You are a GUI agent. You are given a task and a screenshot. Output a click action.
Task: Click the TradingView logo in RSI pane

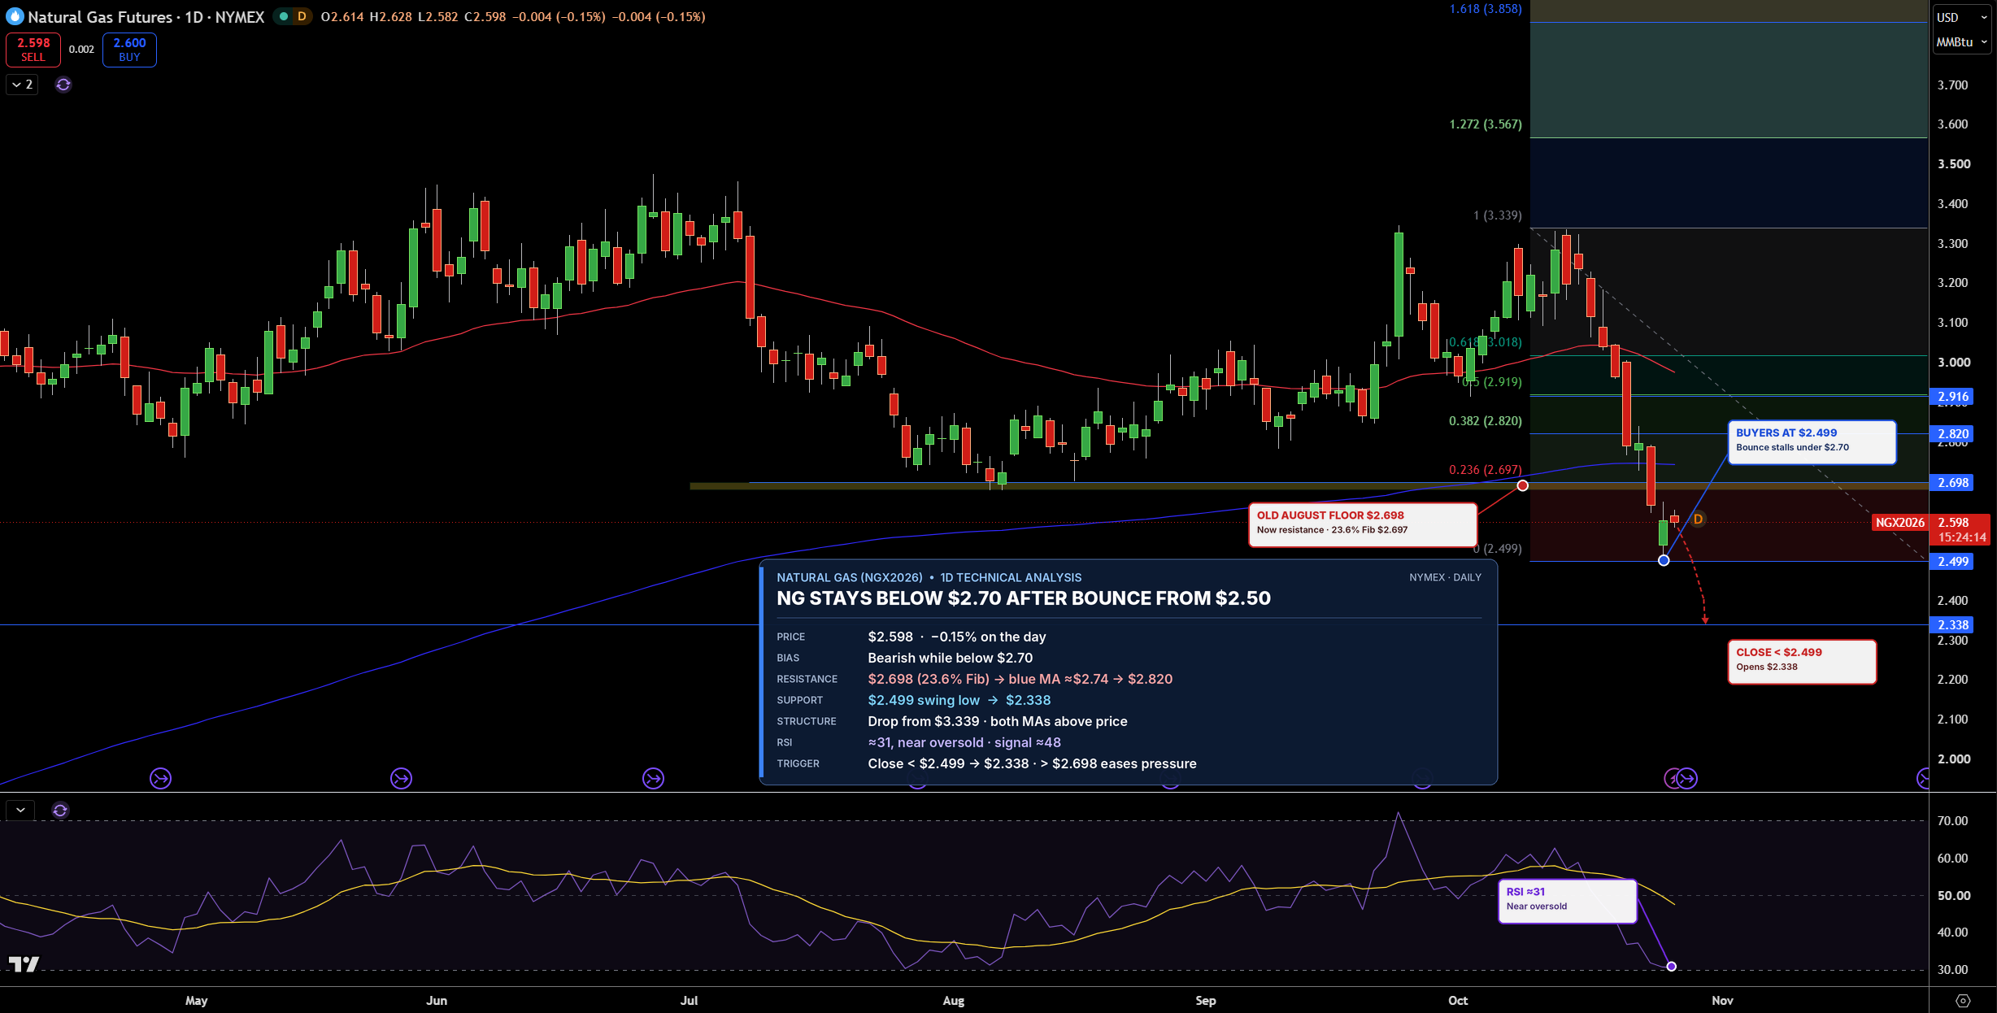tap(24, 964)
